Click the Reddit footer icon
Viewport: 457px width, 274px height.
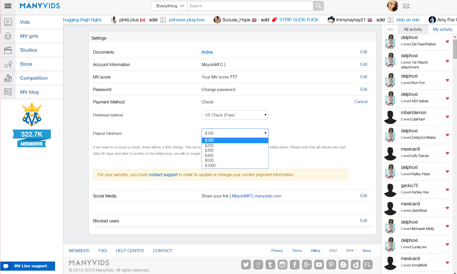pyautogui.click(x=258, y=265)
